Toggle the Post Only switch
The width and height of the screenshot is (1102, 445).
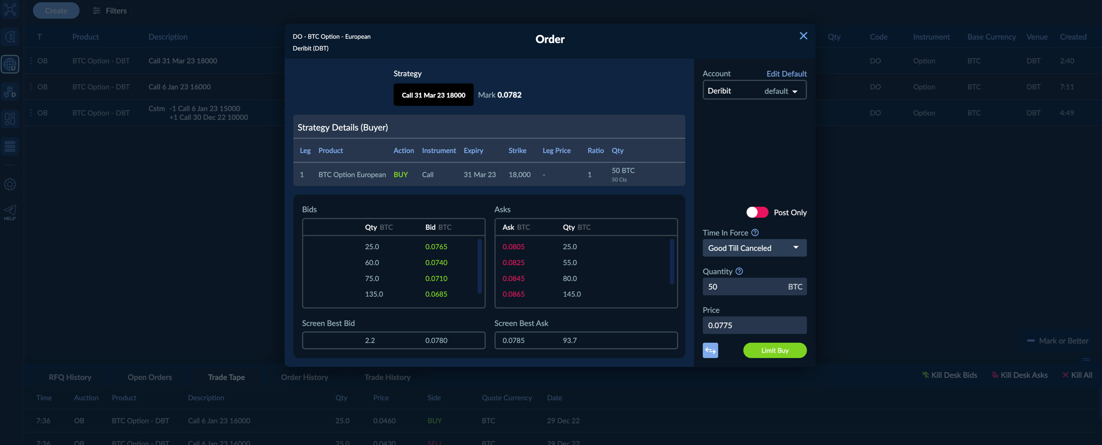pos(757,212)
